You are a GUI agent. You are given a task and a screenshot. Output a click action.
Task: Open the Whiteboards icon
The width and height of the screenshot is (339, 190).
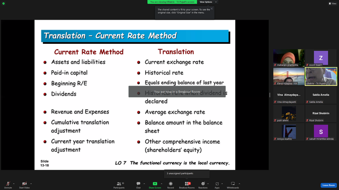pos(233,184)
